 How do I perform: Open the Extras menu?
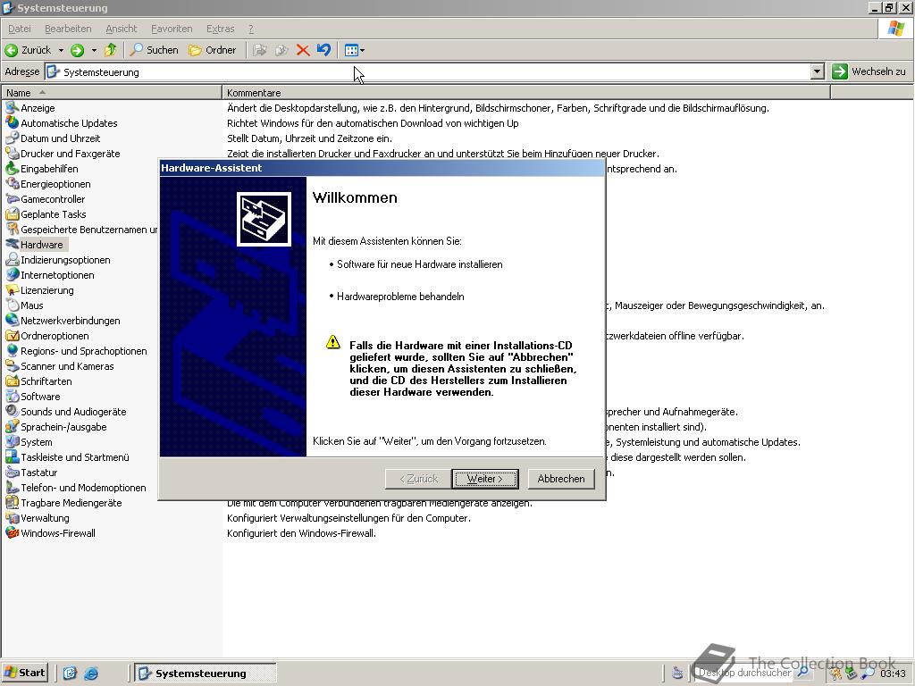(x=220, y=29)
